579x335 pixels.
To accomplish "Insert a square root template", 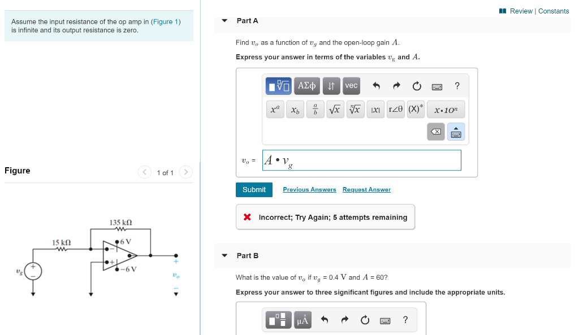I will 335,109.
